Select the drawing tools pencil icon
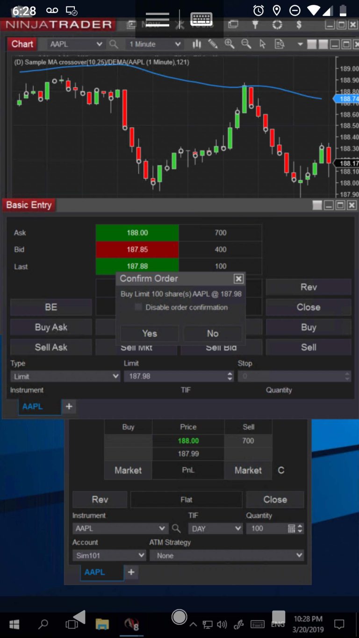The image size is (359, 638). tap(213, 44)
